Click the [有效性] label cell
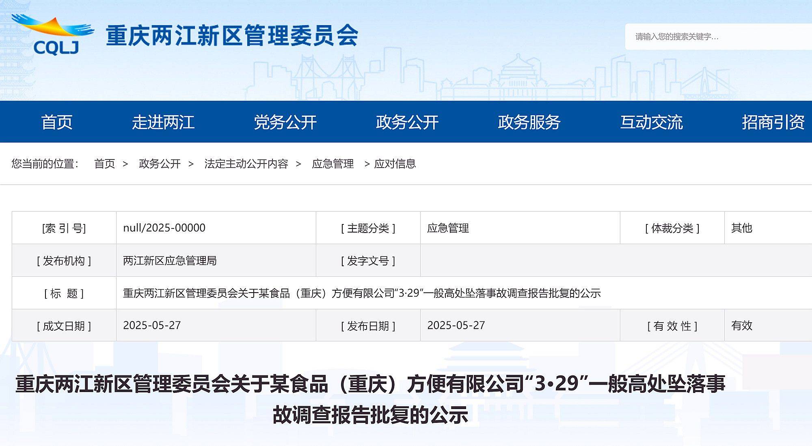The height and width of the screenshot is (446, 812). pyautogui.click(x=672, y=325)
